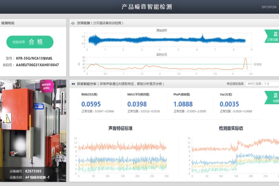Click the play arrow icon beside 异音智能分析
Viewport: 279px width, 186px height.
[x=73, y=84]
